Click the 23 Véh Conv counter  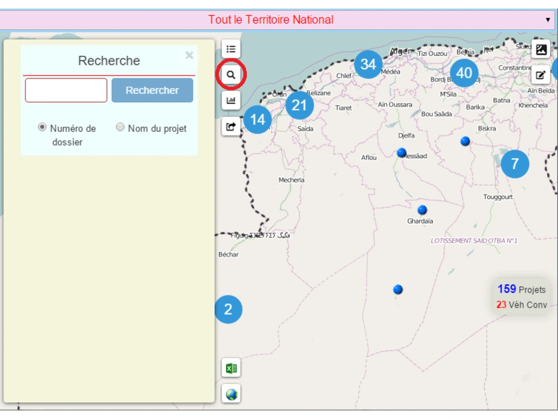tap(522, 305)
